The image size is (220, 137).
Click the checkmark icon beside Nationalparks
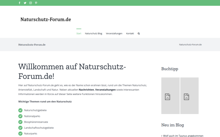click(x=20, y=116)
